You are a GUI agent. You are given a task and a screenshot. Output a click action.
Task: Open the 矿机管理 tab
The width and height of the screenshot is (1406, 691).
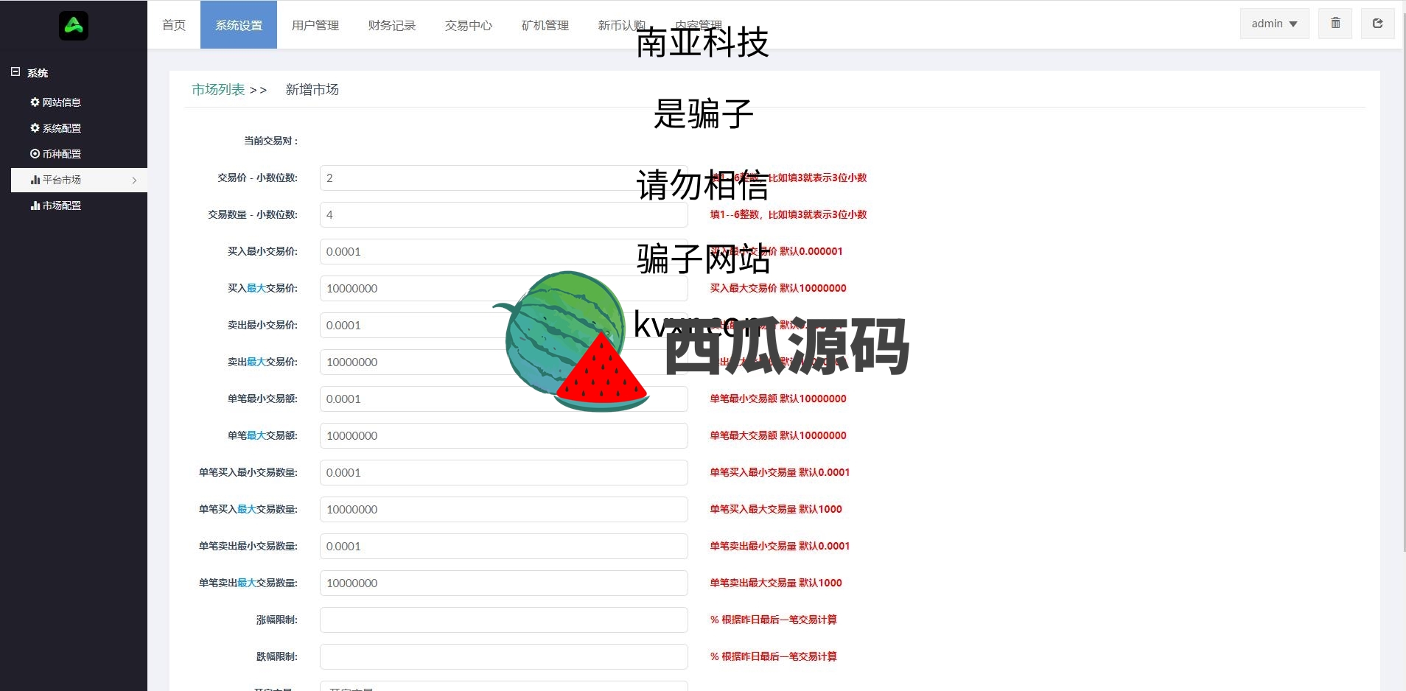pyautogui.click(x=545, y=25)
